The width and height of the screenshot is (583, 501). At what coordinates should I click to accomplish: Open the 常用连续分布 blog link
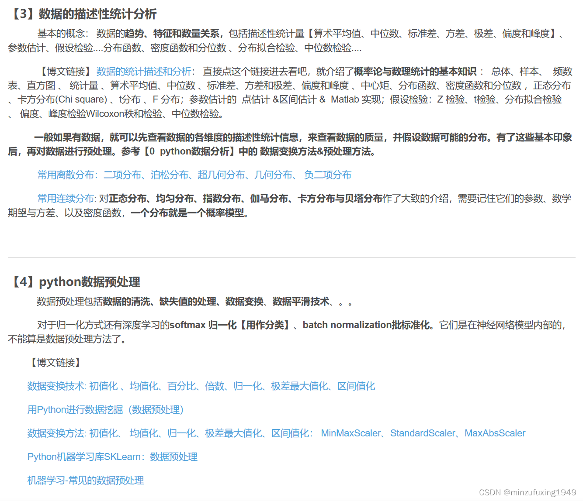(65, 198)
